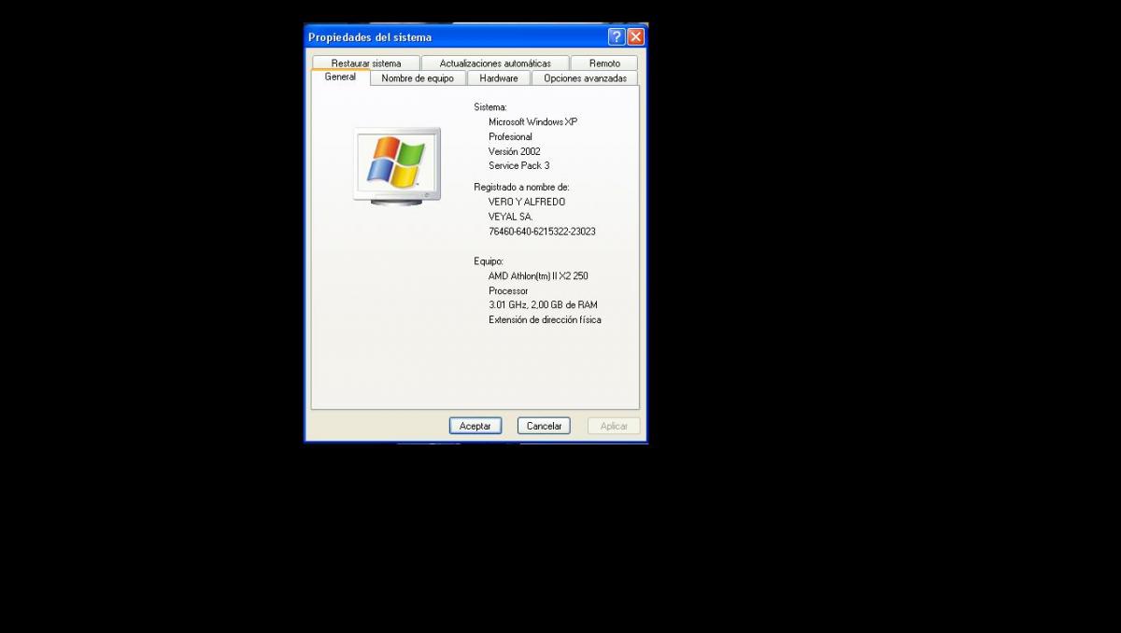The width and height of the screenshot is (1121, 633).
Task: Click the VERO Y ALFREDO registered name
Action: coord(527,202)
